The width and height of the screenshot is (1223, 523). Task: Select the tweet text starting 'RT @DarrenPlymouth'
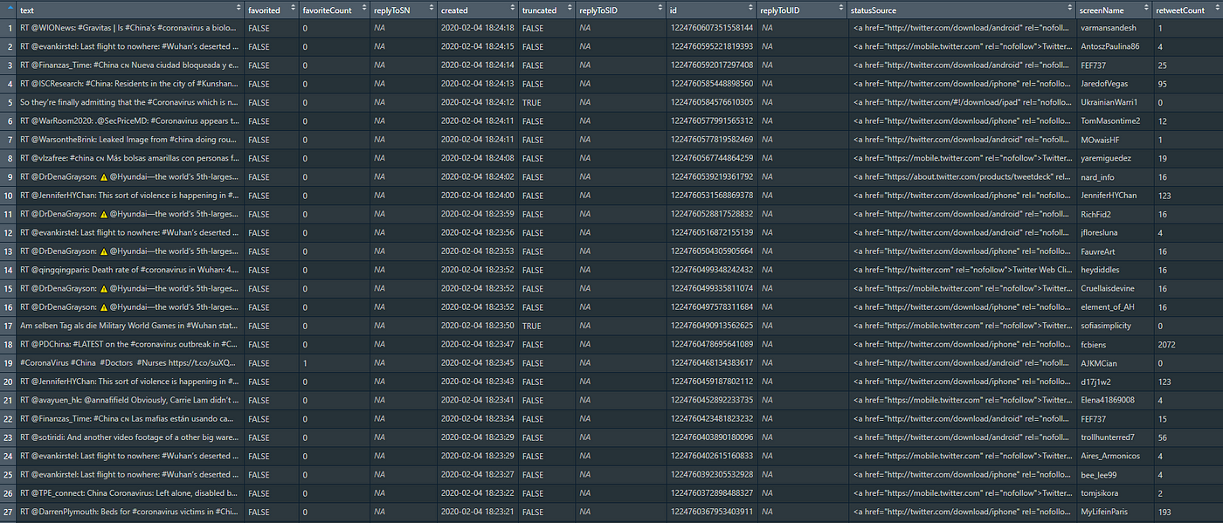(x=129, y=512)
